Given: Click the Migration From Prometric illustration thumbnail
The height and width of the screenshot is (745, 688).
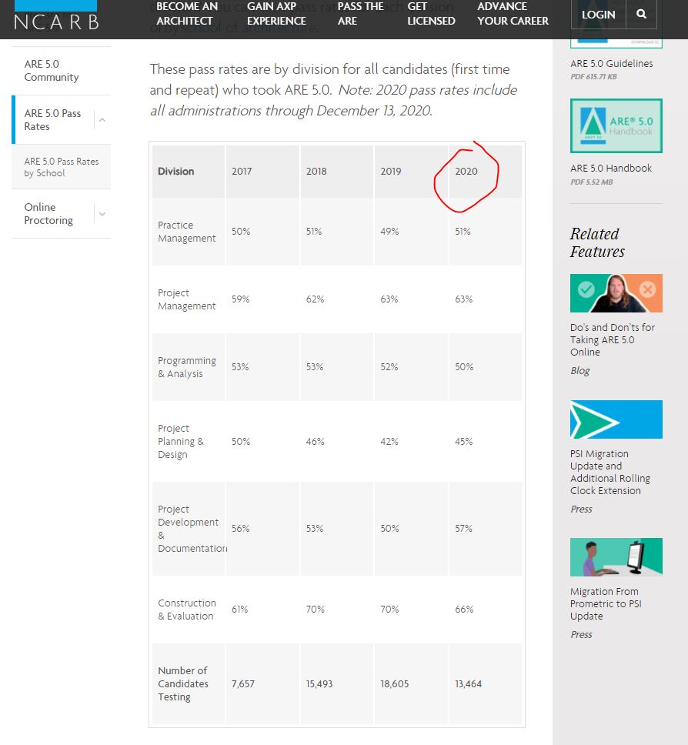Looking at the screenshot, I should coord(616,557).
